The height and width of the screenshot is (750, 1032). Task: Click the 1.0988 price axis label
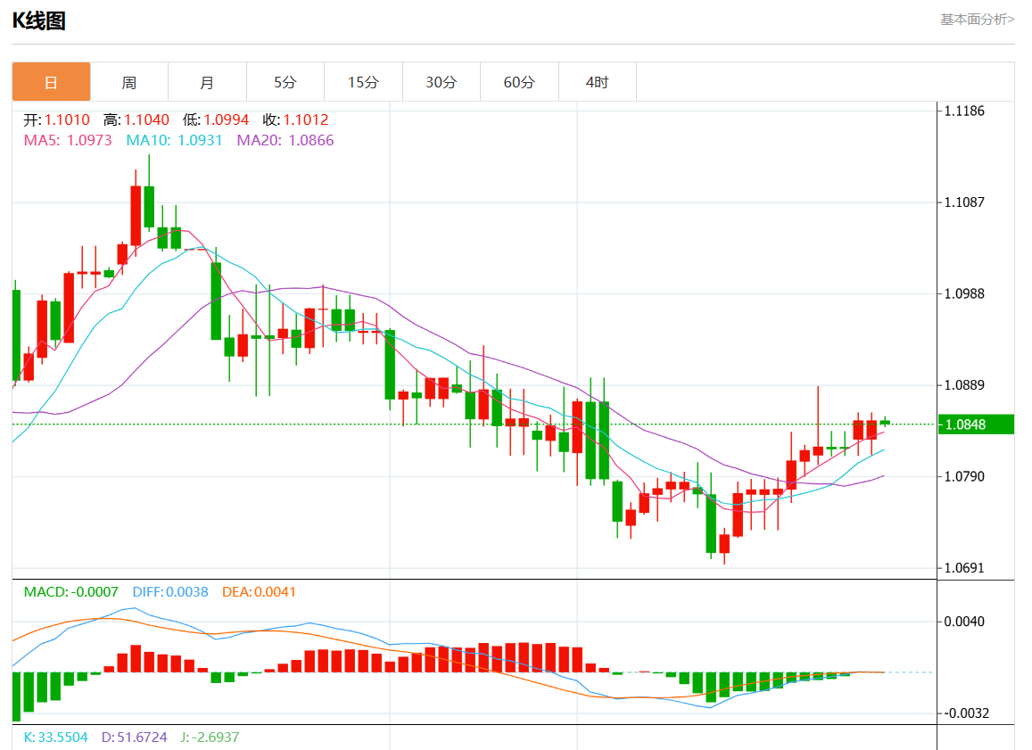click(x=964, y=294)
